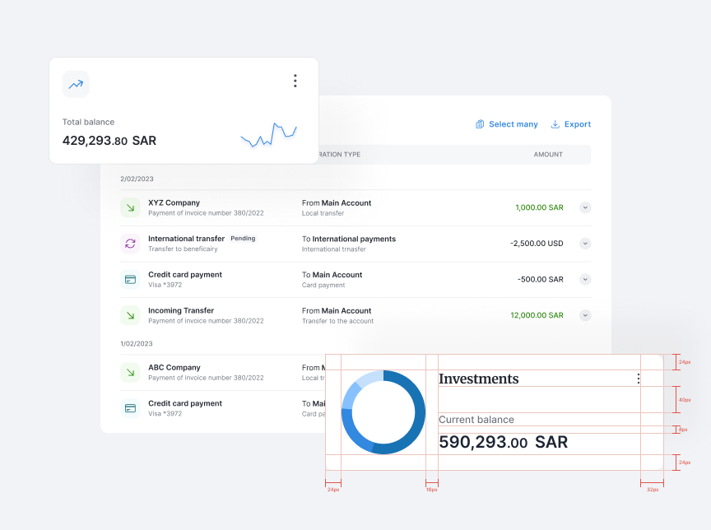This screenshot has width=711, height=530.
Task: Expand the International transfer transaction details
Action: coord(585,244)
